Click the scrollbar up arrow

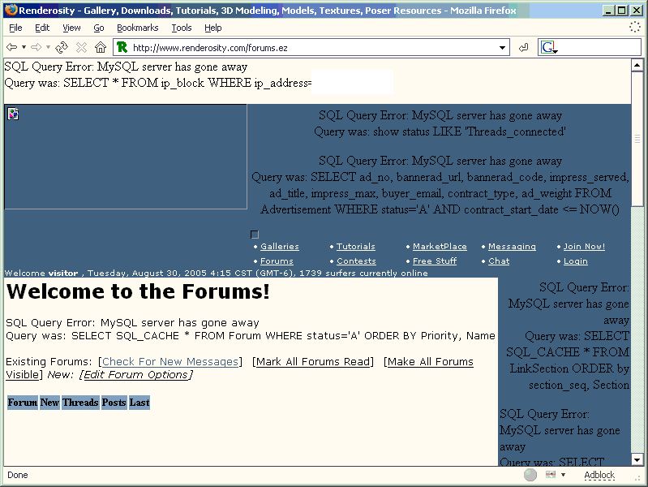[x=637, y=65]
